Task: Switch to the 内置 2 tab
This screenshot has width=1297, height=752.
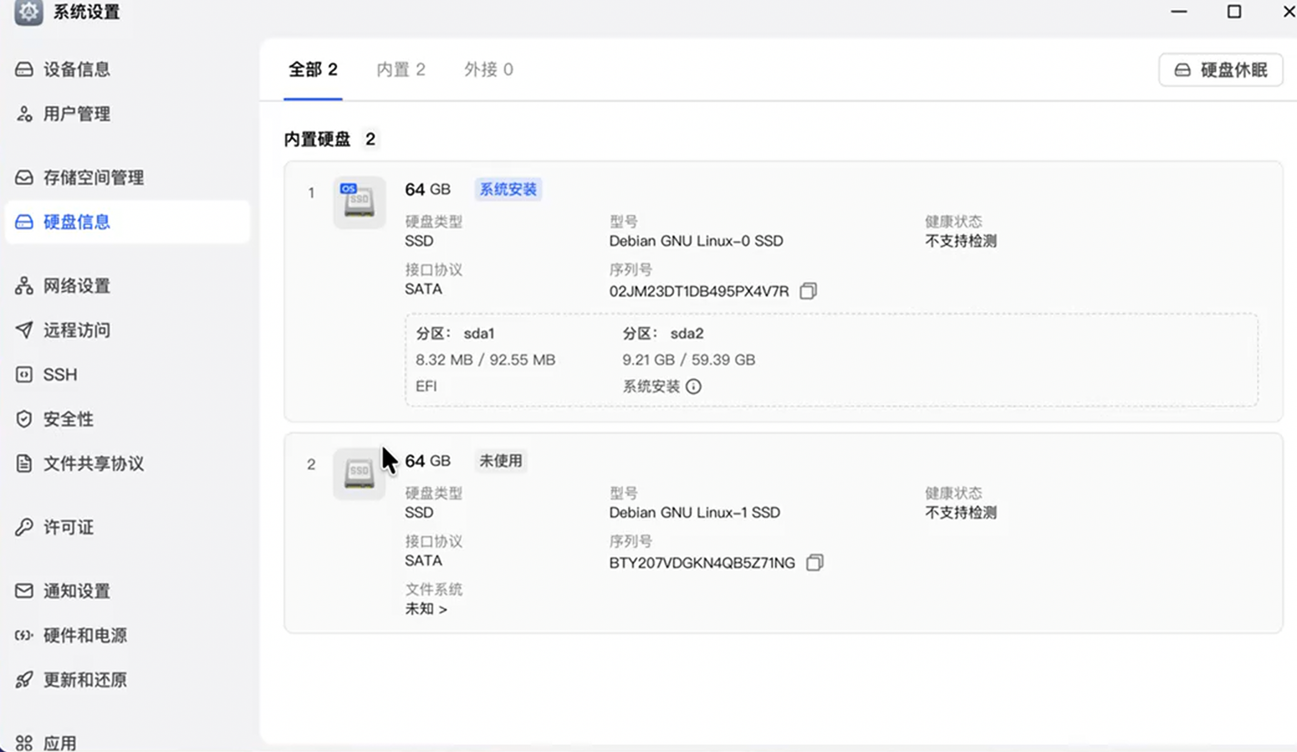Action: (x=400, y=70)
